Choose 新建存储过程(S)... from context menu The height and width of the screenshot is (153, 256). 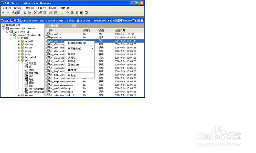[80, 43]
